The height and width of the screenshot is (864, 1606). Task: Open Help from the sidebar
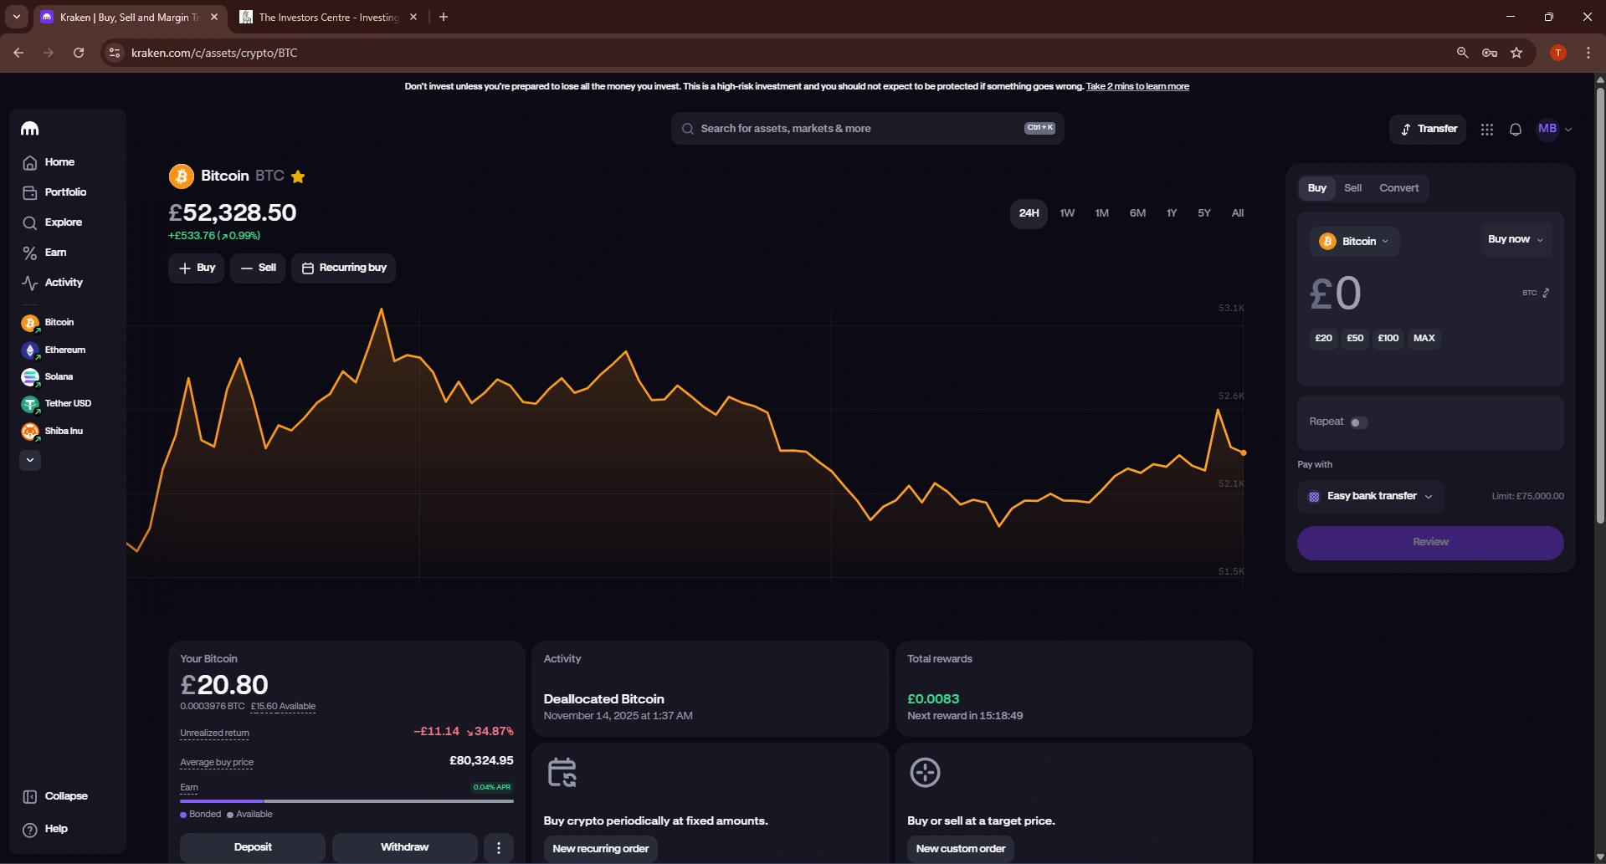(45, 829)
